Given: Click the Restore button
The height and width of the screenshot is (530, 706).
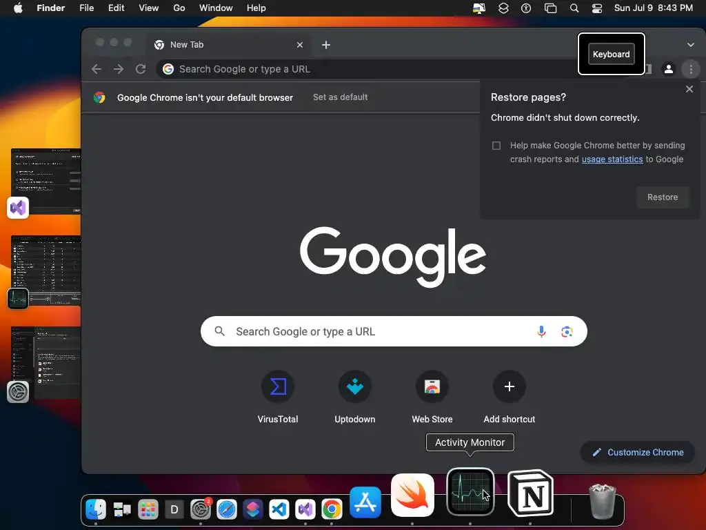Looking at the screenshot, I should click(x=663, y=197).
